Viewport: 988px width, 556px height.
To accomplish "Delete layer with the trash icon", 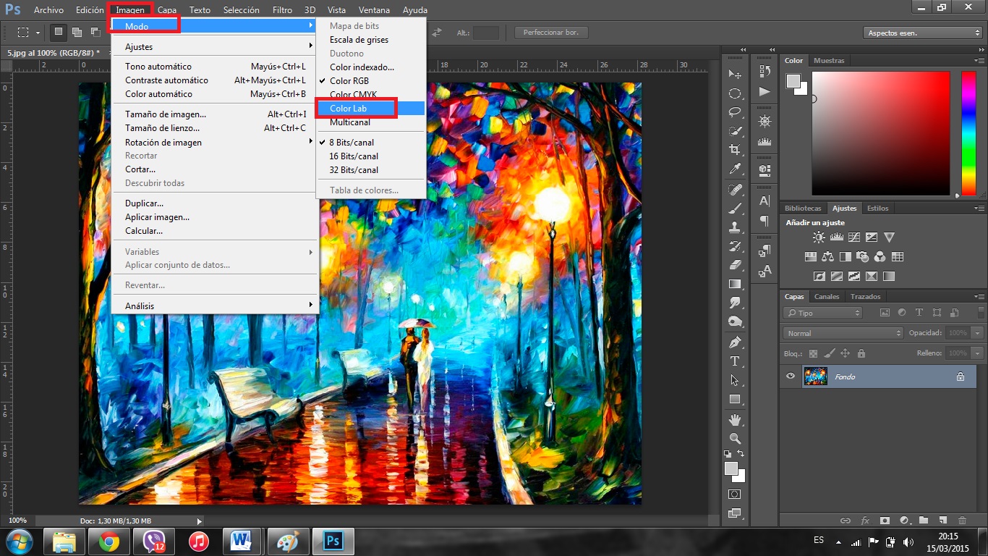I will pos(962,520).
